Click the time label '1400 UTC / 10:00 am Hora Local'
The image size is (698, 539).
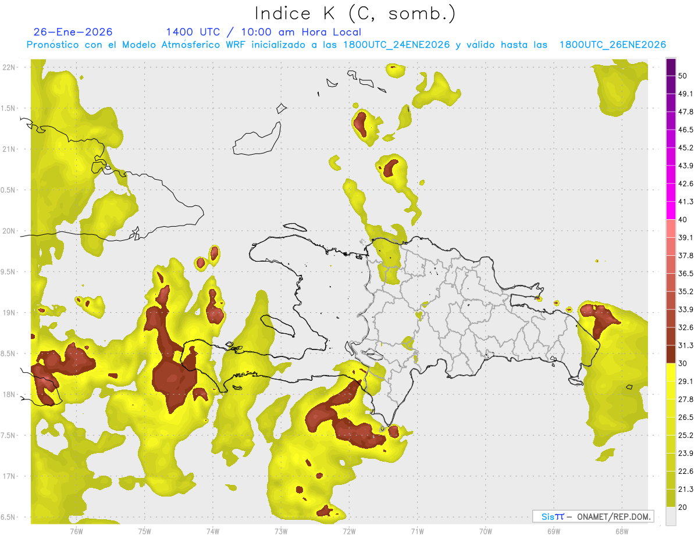pyautogui.click(x=263, y=32)
